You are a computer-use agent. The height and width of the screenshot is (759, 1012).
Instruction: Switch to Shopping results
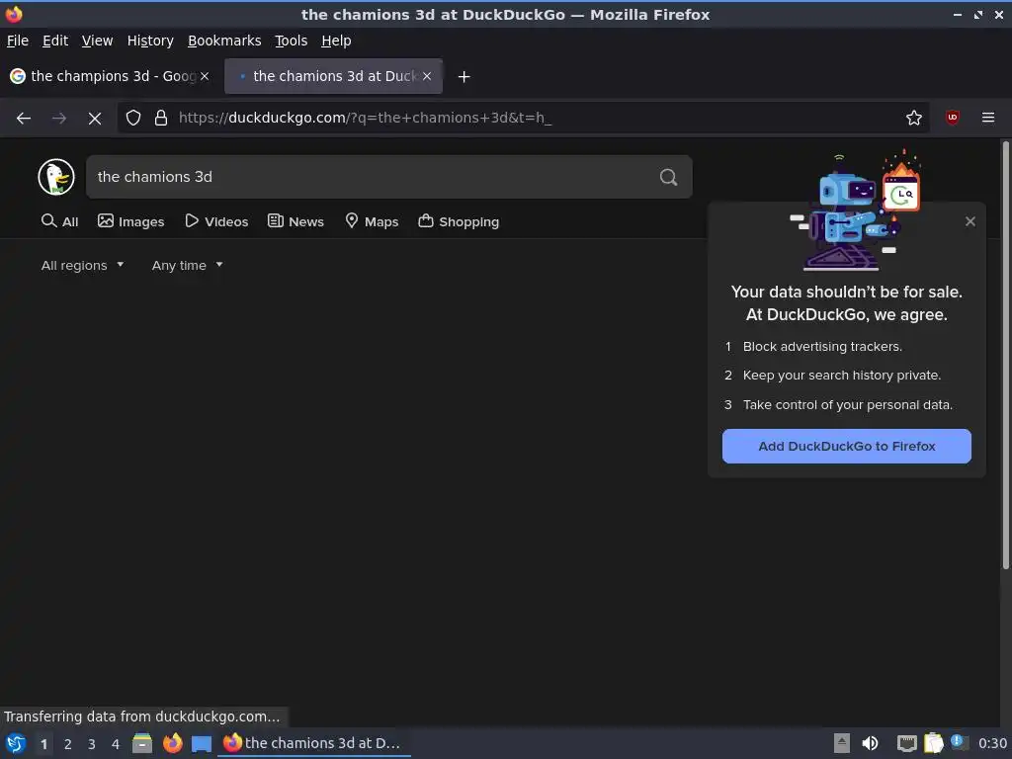tap(459, 221)
